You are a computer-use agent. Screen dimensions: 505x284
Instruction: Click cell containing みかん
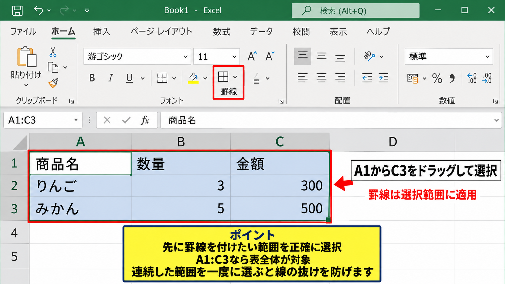click(80, 209)
